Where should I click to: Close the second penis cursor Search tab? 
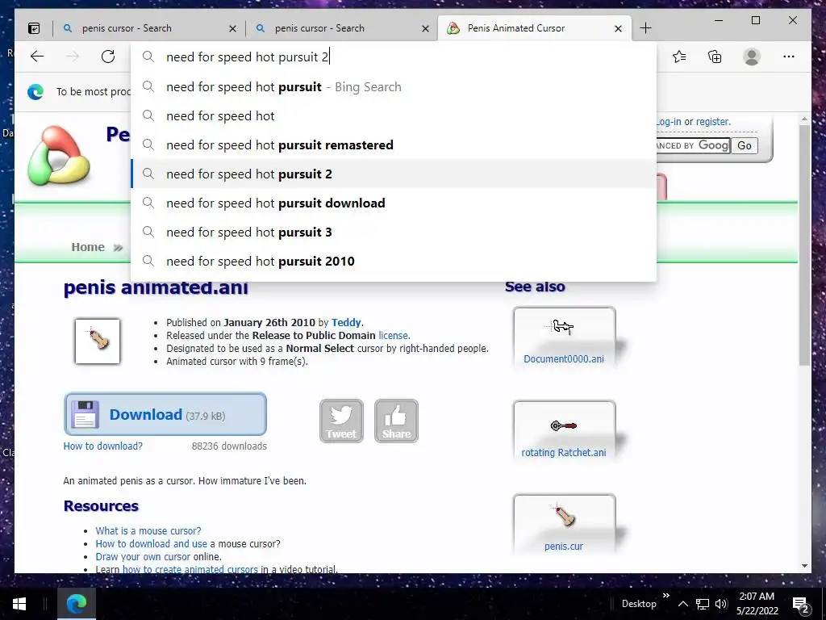[x=425, y=28]
